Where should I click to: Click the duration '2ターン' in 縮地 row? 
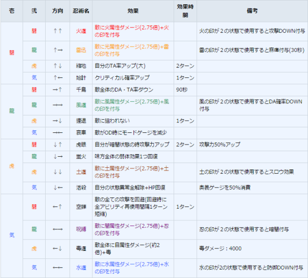[x=185, y=66]
